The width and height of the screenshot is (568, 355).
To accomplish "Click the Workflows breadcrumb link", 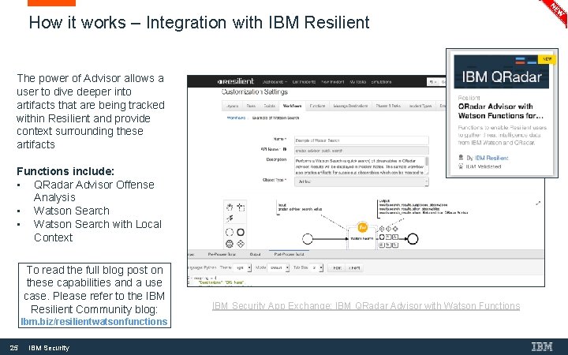I will point(236,118).
